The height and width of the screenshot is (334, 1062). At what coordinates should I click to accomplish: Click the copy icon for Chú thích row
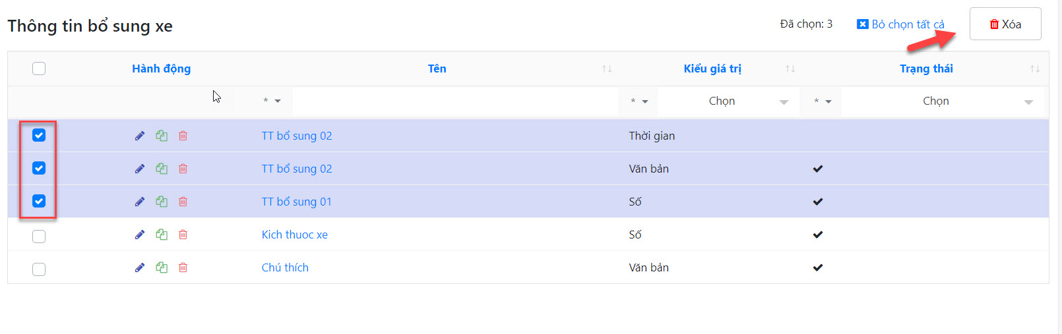(x=162, y=267)
